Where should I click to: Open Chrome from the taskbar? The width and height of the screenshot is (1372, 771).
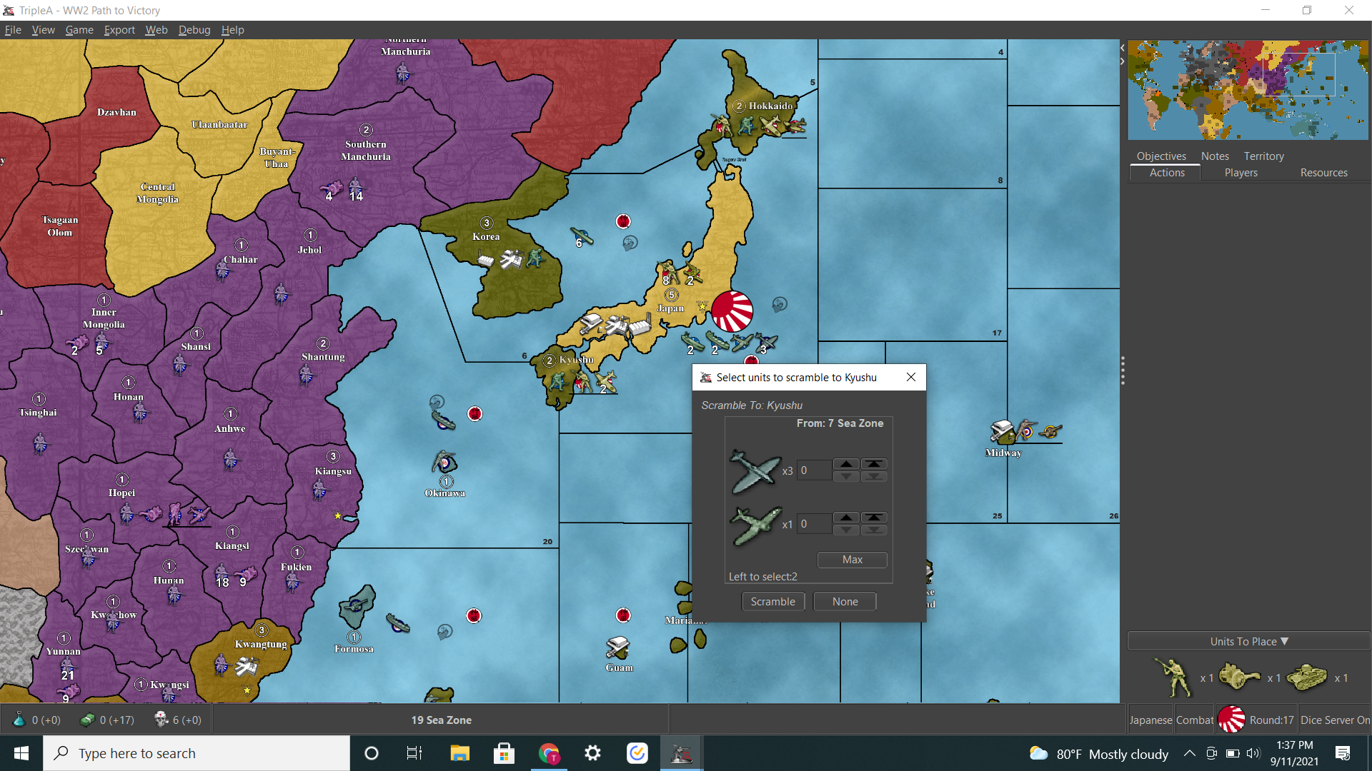549,753
